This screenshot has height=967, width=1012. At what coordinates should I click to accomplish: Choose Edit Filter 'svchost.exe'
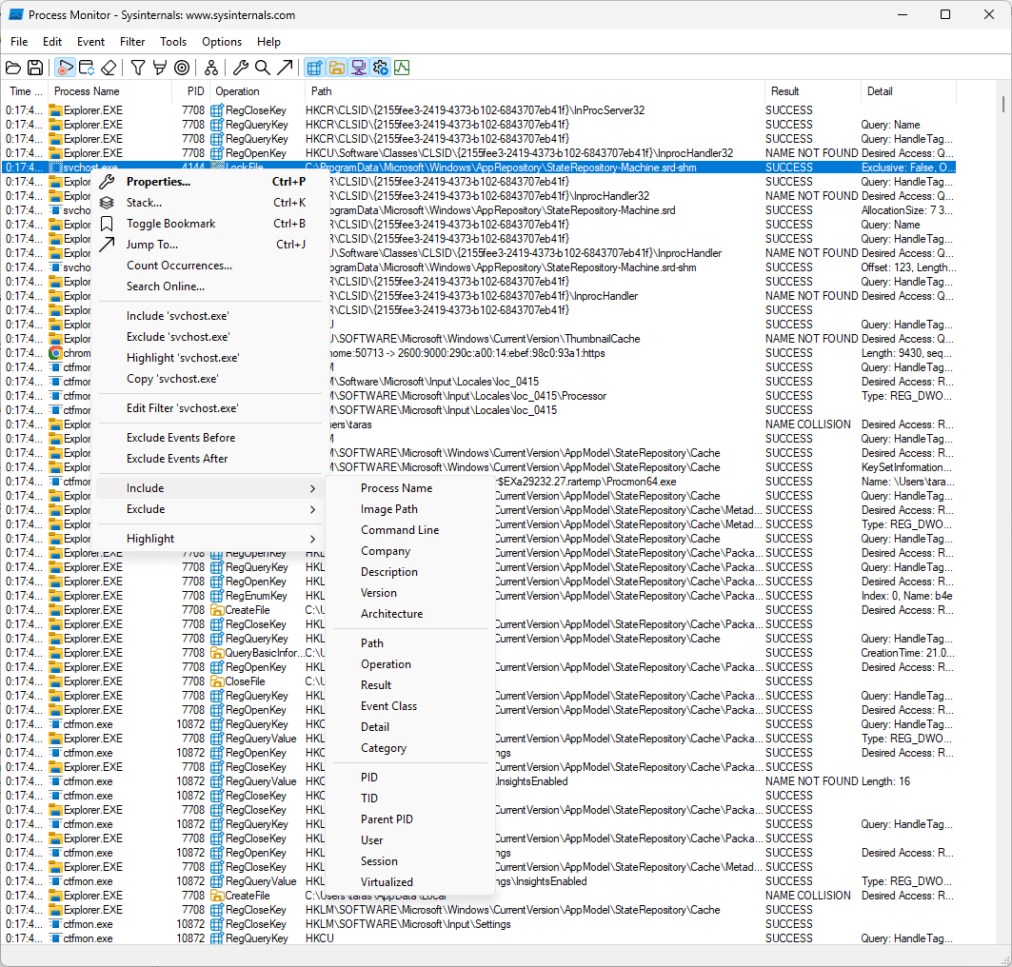(x=209, y=408)
